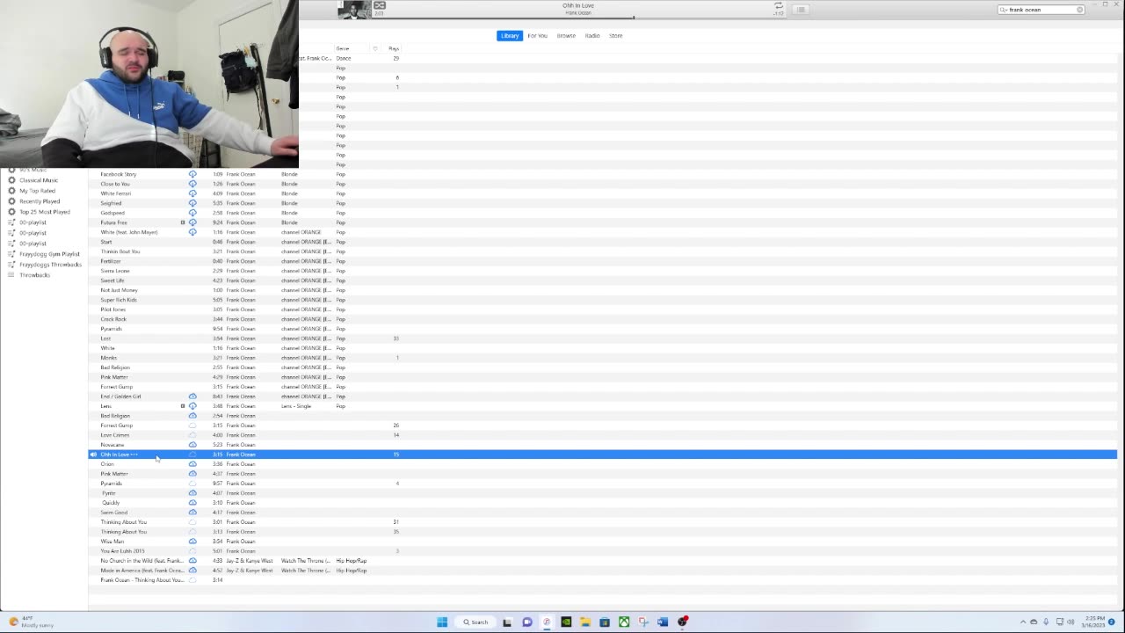Click cloud icon beside Made in America

[x=192, y=571]
